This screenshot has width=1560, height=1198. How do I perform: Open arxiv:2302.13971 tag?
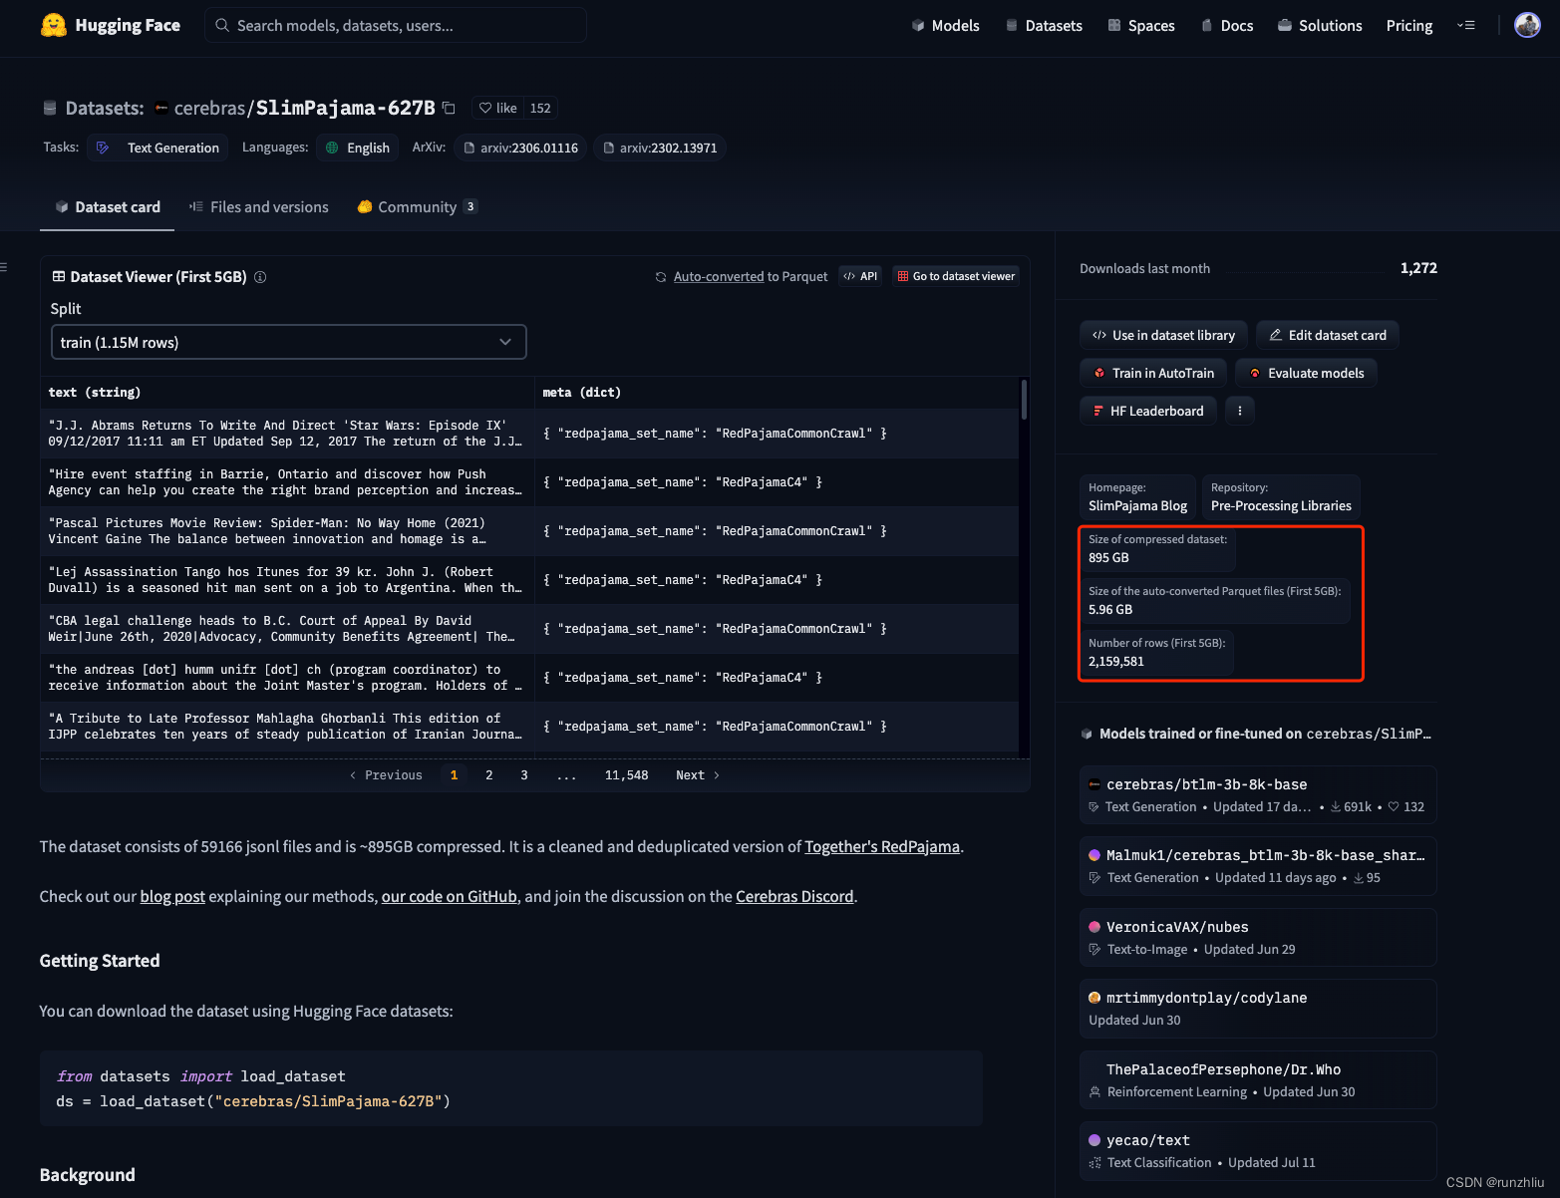(x=660, y=148)
